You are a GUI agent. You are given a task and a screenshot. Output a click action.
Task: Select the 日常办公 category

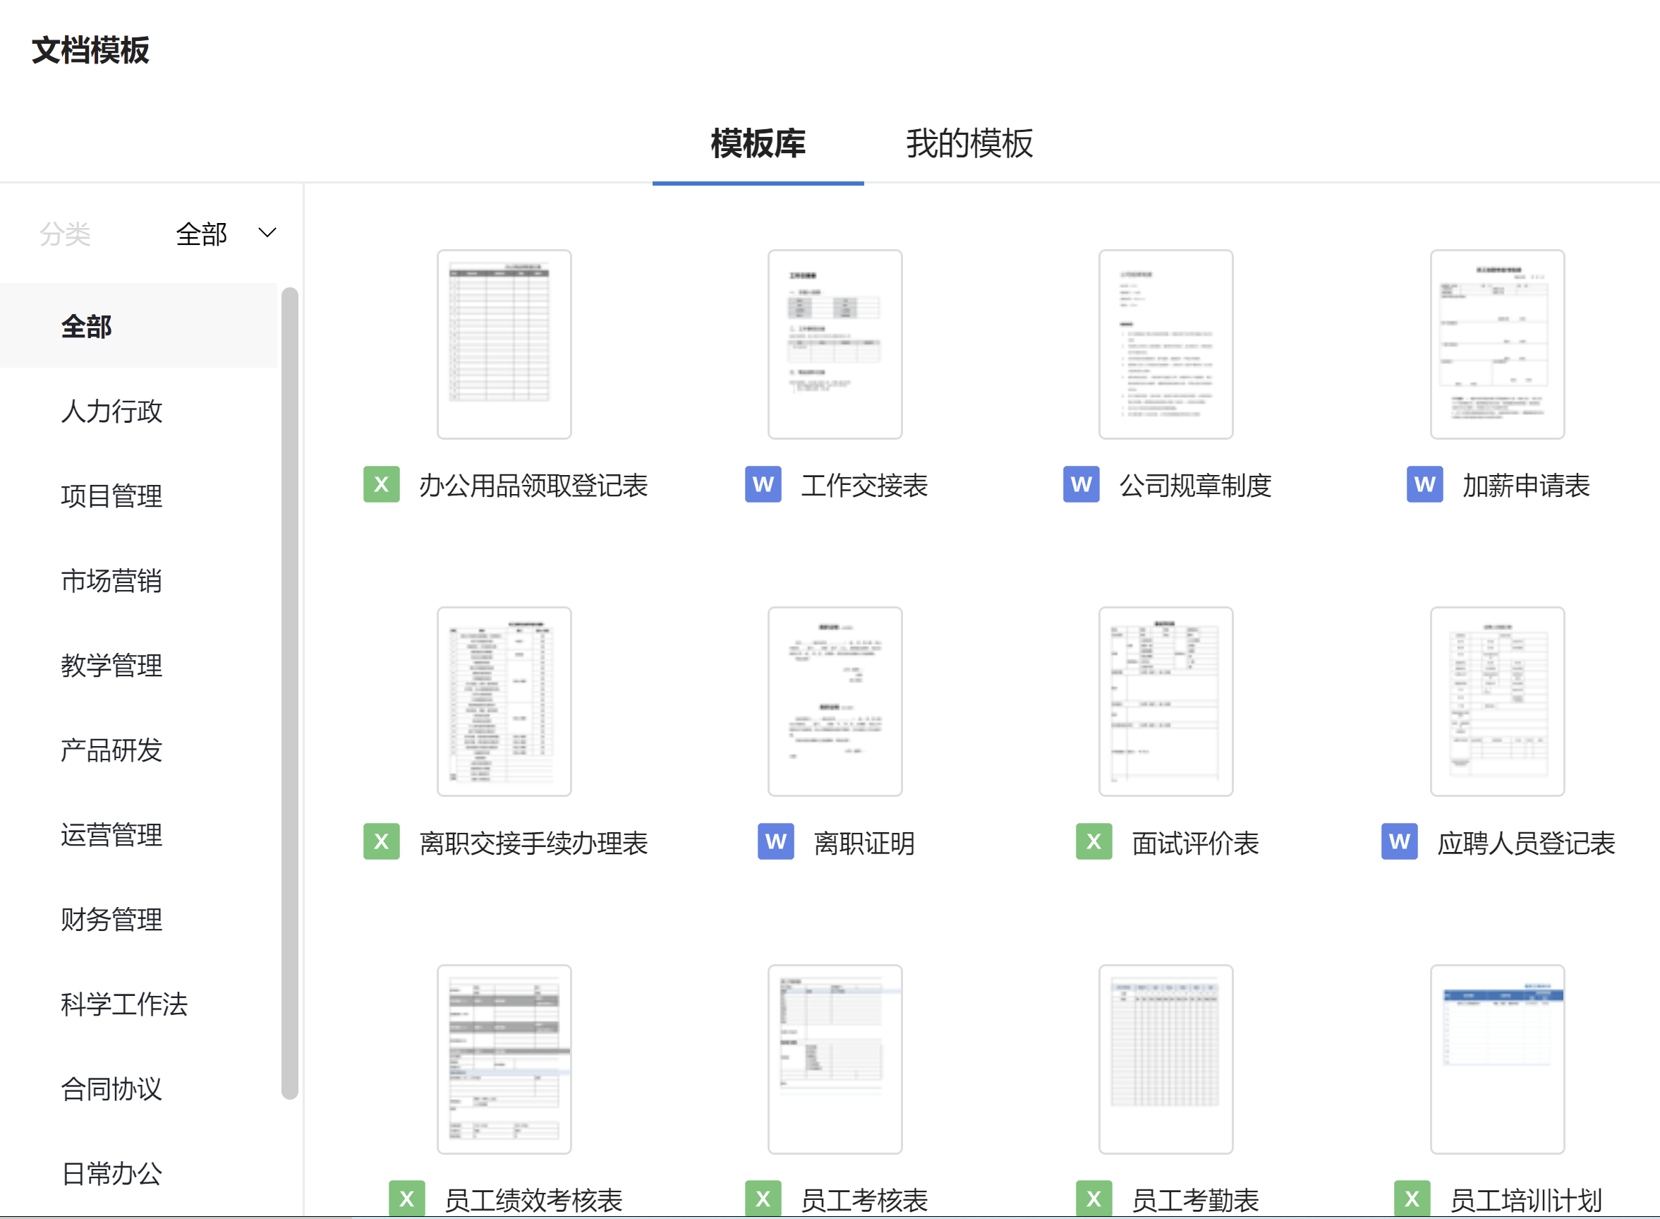pyautogui.click(x=139, y=1173)
